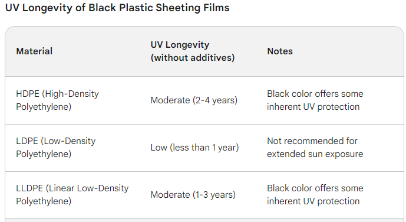Screen dimensions: 406x222
Task: Select the 'Material' column header
Action: pyautogui.click(x=34, y=51)
